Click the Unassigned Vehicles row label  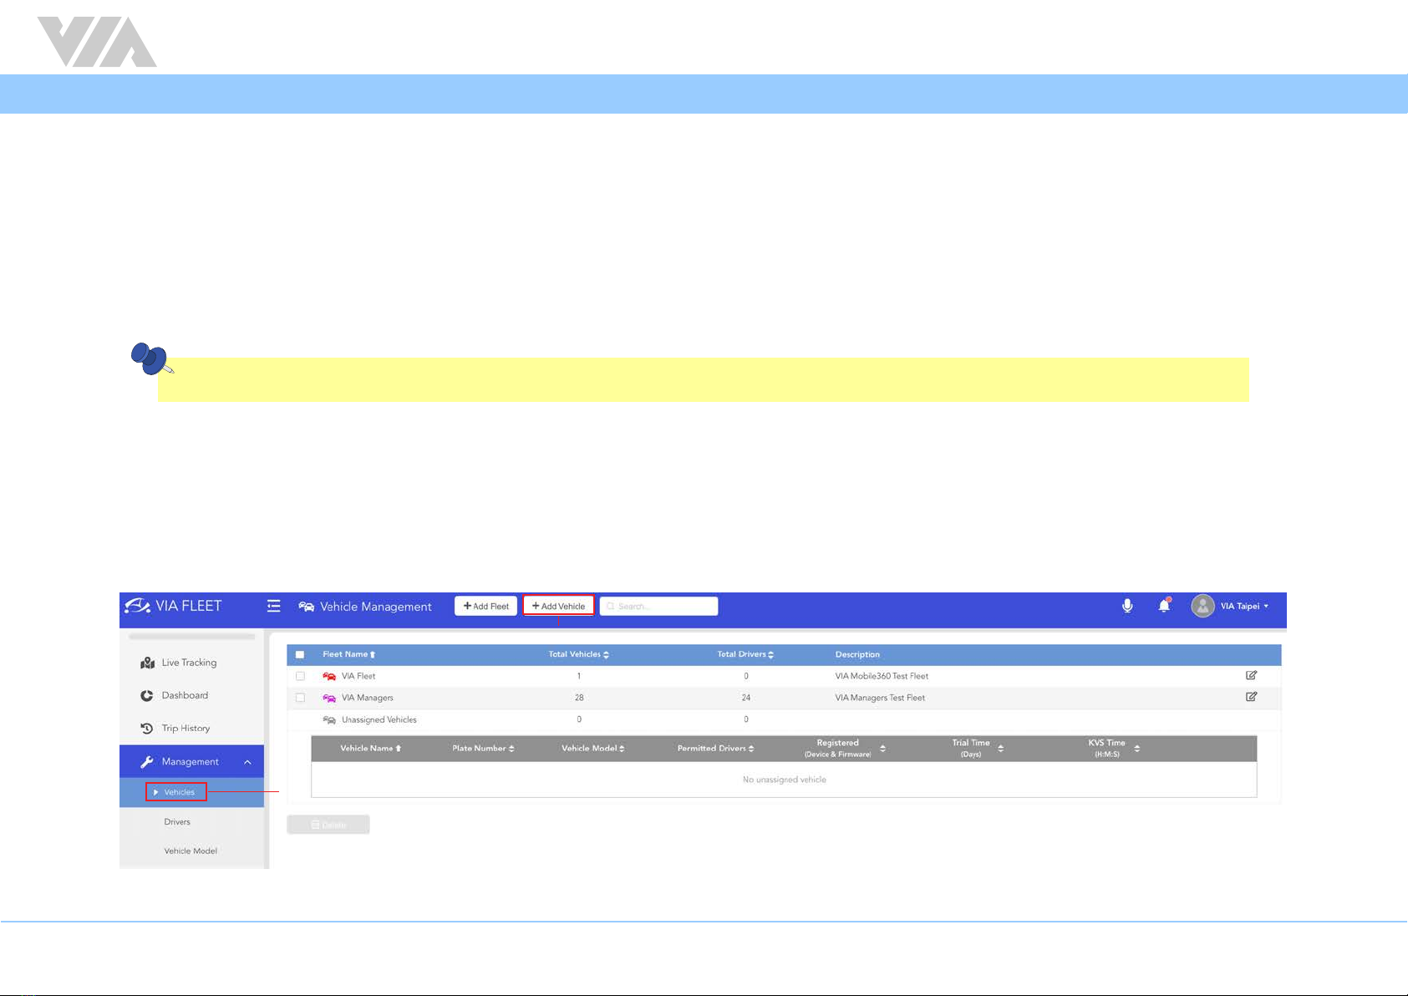click(x=379, y=719)
